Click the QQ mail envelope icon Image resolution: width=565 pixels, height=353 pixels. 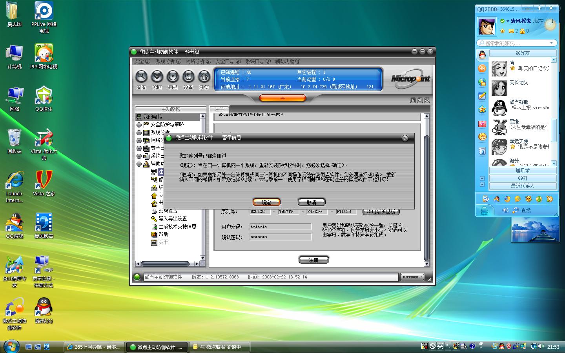coord(511,31)
